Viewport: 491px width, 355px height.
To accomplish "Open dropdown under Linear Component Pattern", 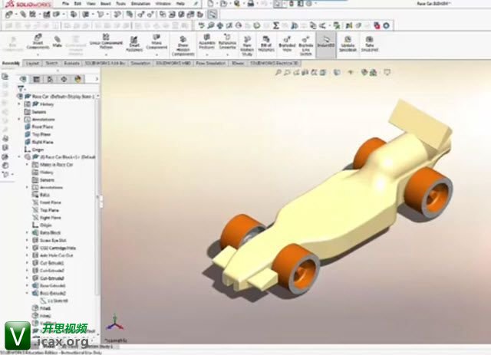I will pyautogui.click(x=106, y=54).
